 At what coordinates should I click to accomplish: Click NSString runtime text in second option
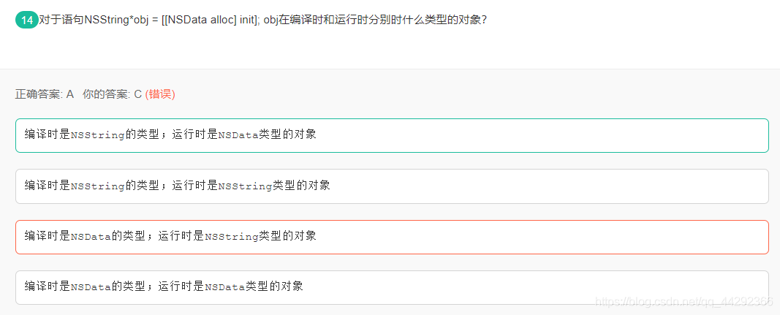coord(245,186)
